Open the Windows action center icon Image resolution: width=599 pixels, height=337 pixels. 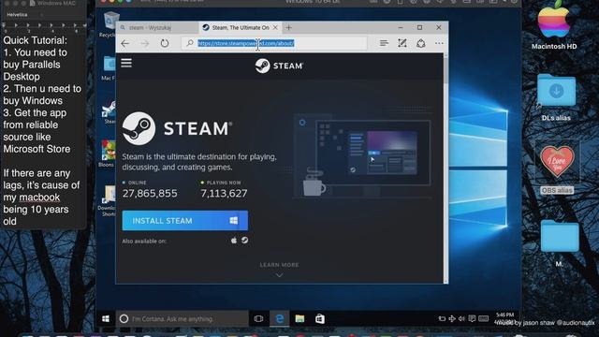coord(472,318)
